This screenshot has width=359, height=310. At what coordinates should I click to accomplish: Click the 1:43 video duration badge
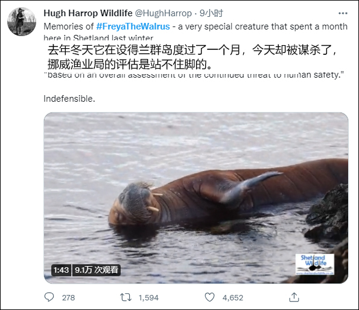[x=61, y=270]
